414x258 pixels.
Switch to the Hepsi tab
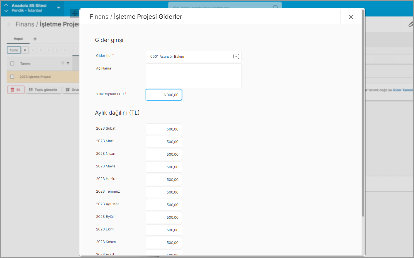click(x=18, y=39)
